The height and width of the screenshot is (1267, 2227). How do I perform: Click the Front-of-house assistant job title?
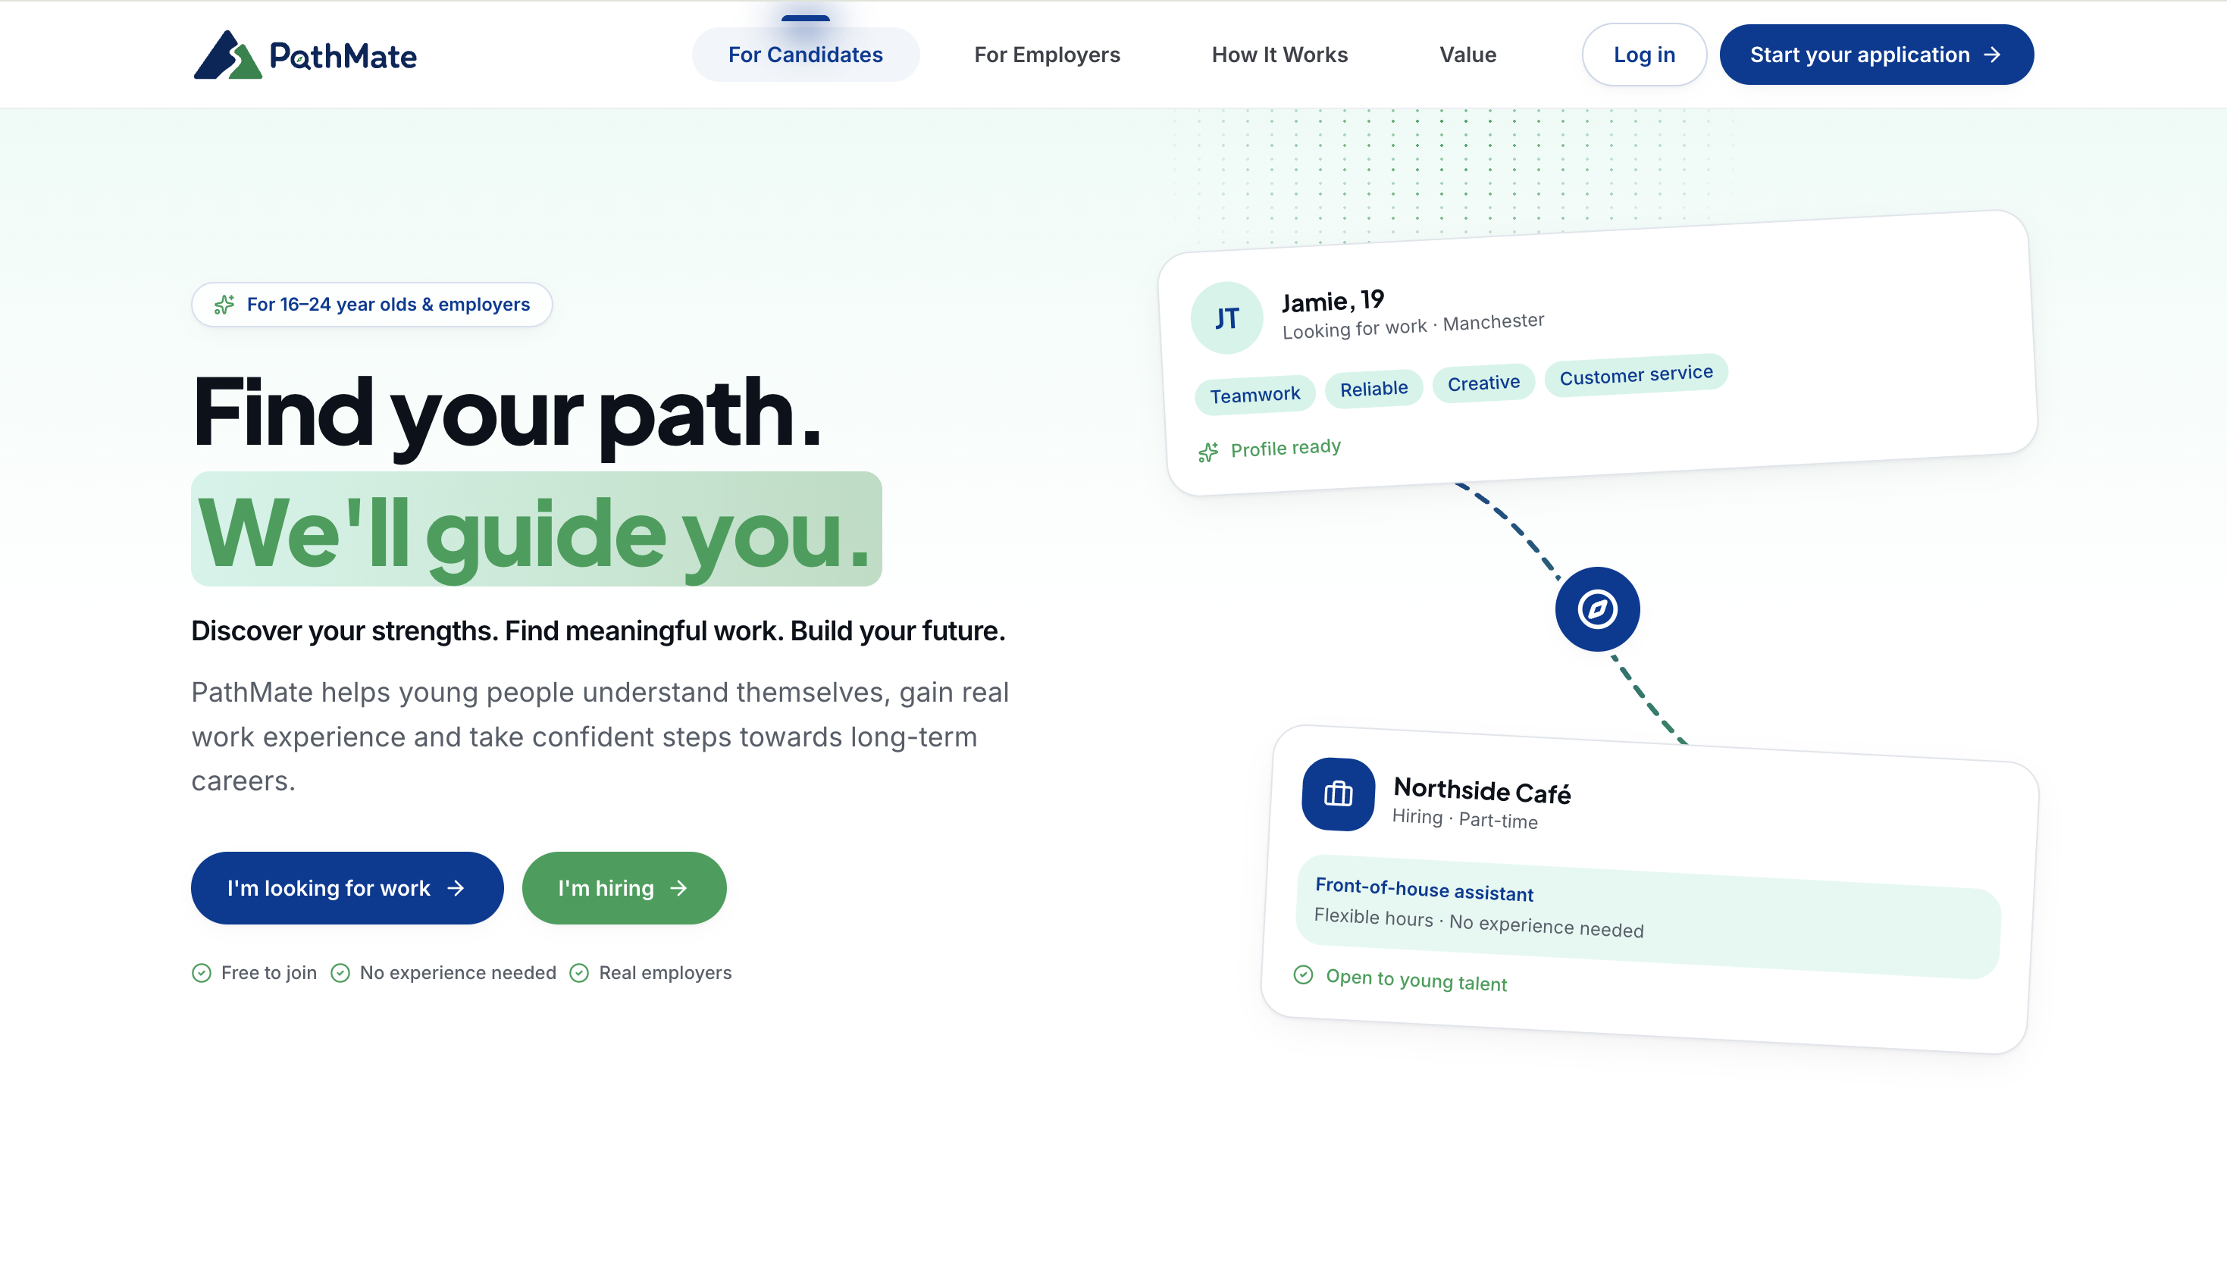coord(1424,890)
